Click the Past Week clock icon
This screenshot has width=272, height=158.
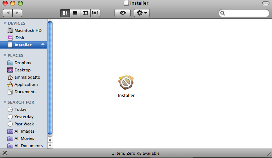[10, 124]
